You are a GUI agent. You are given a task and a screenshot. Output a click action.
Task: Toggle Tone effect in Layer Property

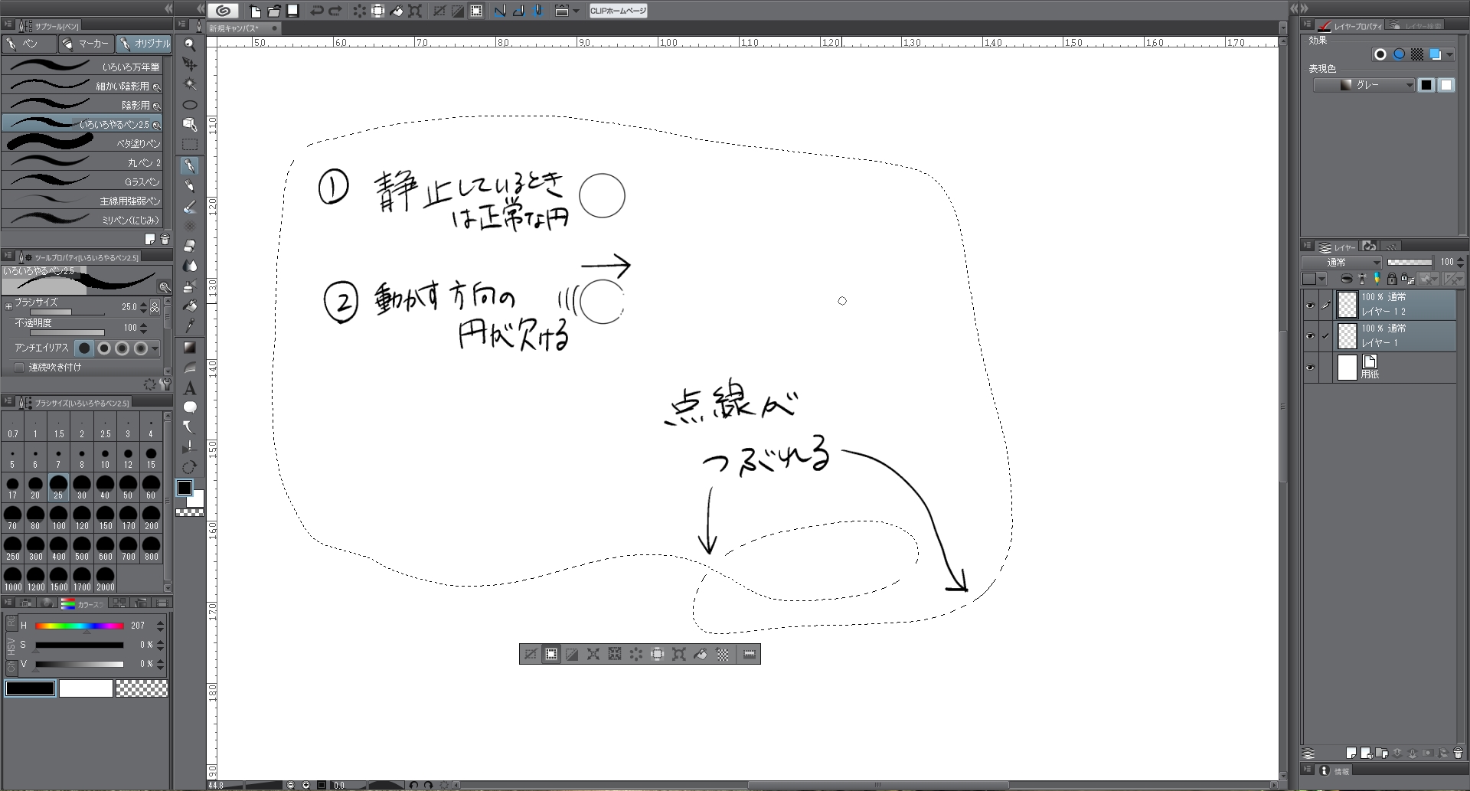pos(1417,54)
